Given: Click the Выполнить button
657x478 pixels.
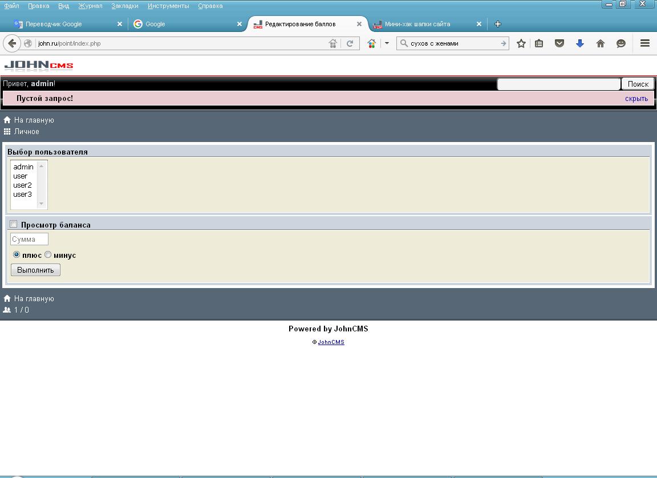Looking at the screenshot, I should tap(35, 270).
